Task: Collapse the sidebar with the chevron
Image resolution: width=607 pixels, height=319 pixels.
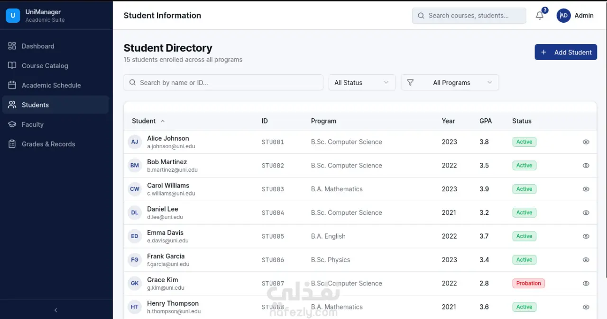Action: (x=56, y=310)
